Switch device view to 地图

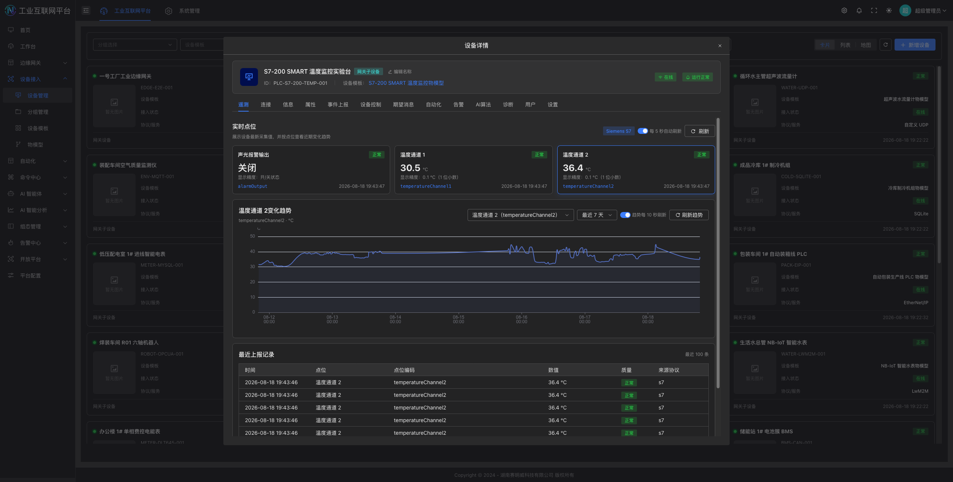point(866,45)
